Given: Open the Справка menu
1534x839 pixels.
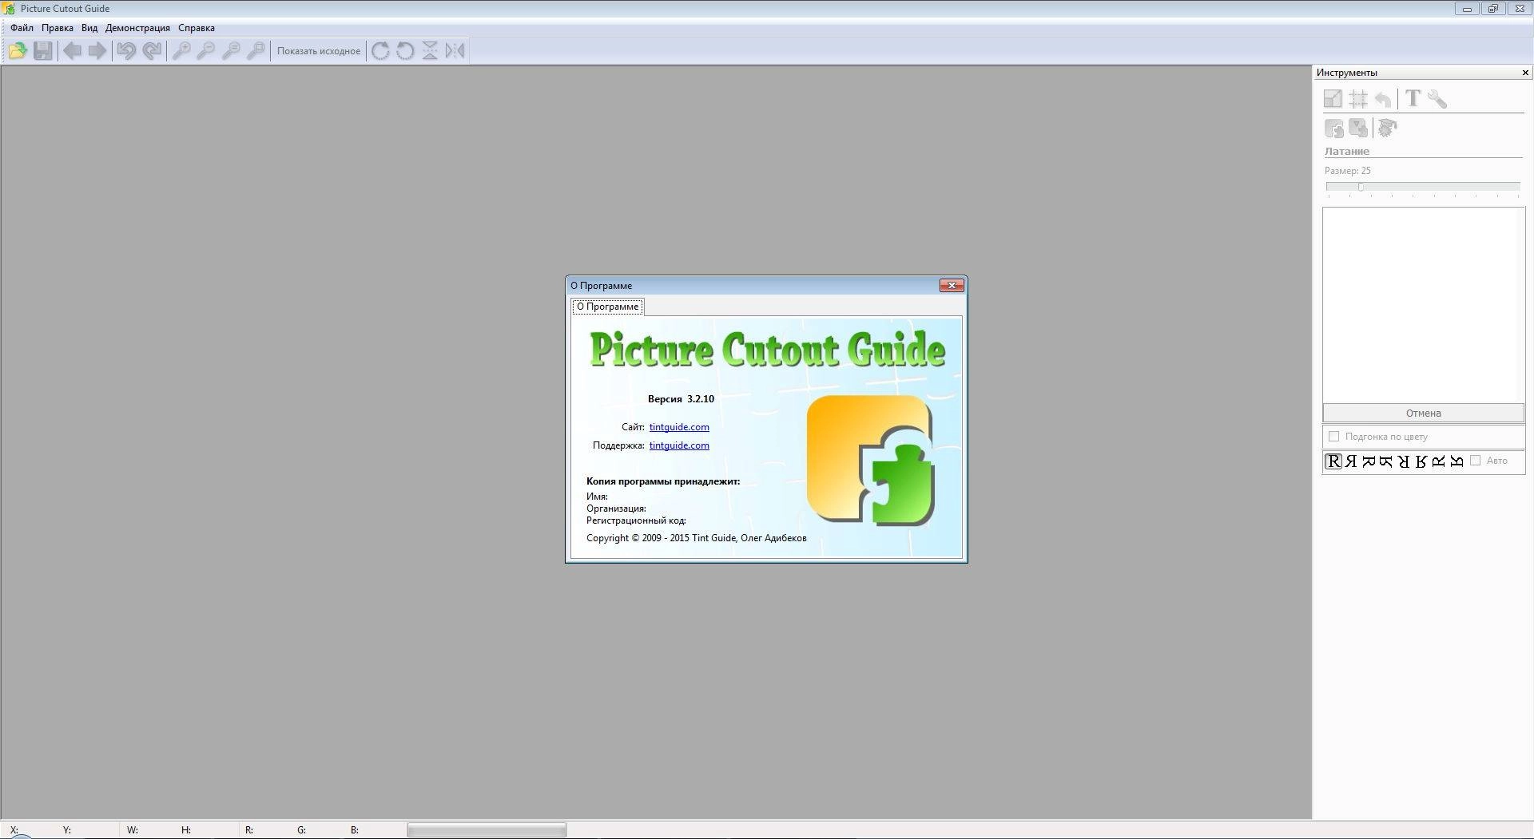Looking at the screenshot, I should pos(197,28).
